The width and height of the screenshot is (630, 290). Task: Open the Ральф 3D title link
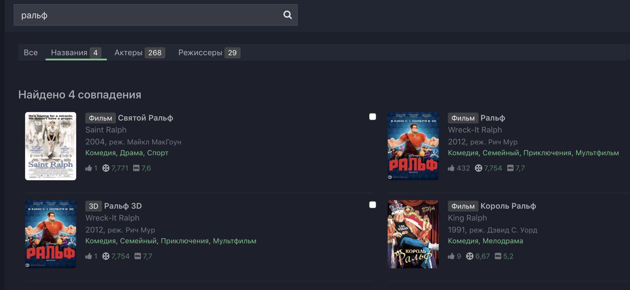point(123,206)
